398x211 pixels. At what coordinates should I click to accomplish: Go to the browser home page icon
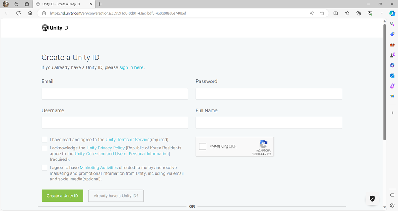(30, 13)
